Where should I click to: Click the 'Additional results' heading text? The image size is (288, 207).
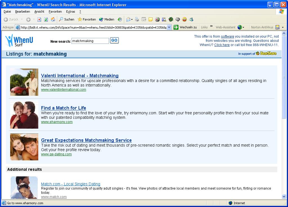(x=24, y=169)
